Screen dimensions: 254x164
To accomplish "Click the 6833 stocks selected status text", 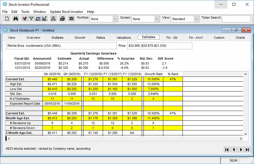I will point(48,149).
